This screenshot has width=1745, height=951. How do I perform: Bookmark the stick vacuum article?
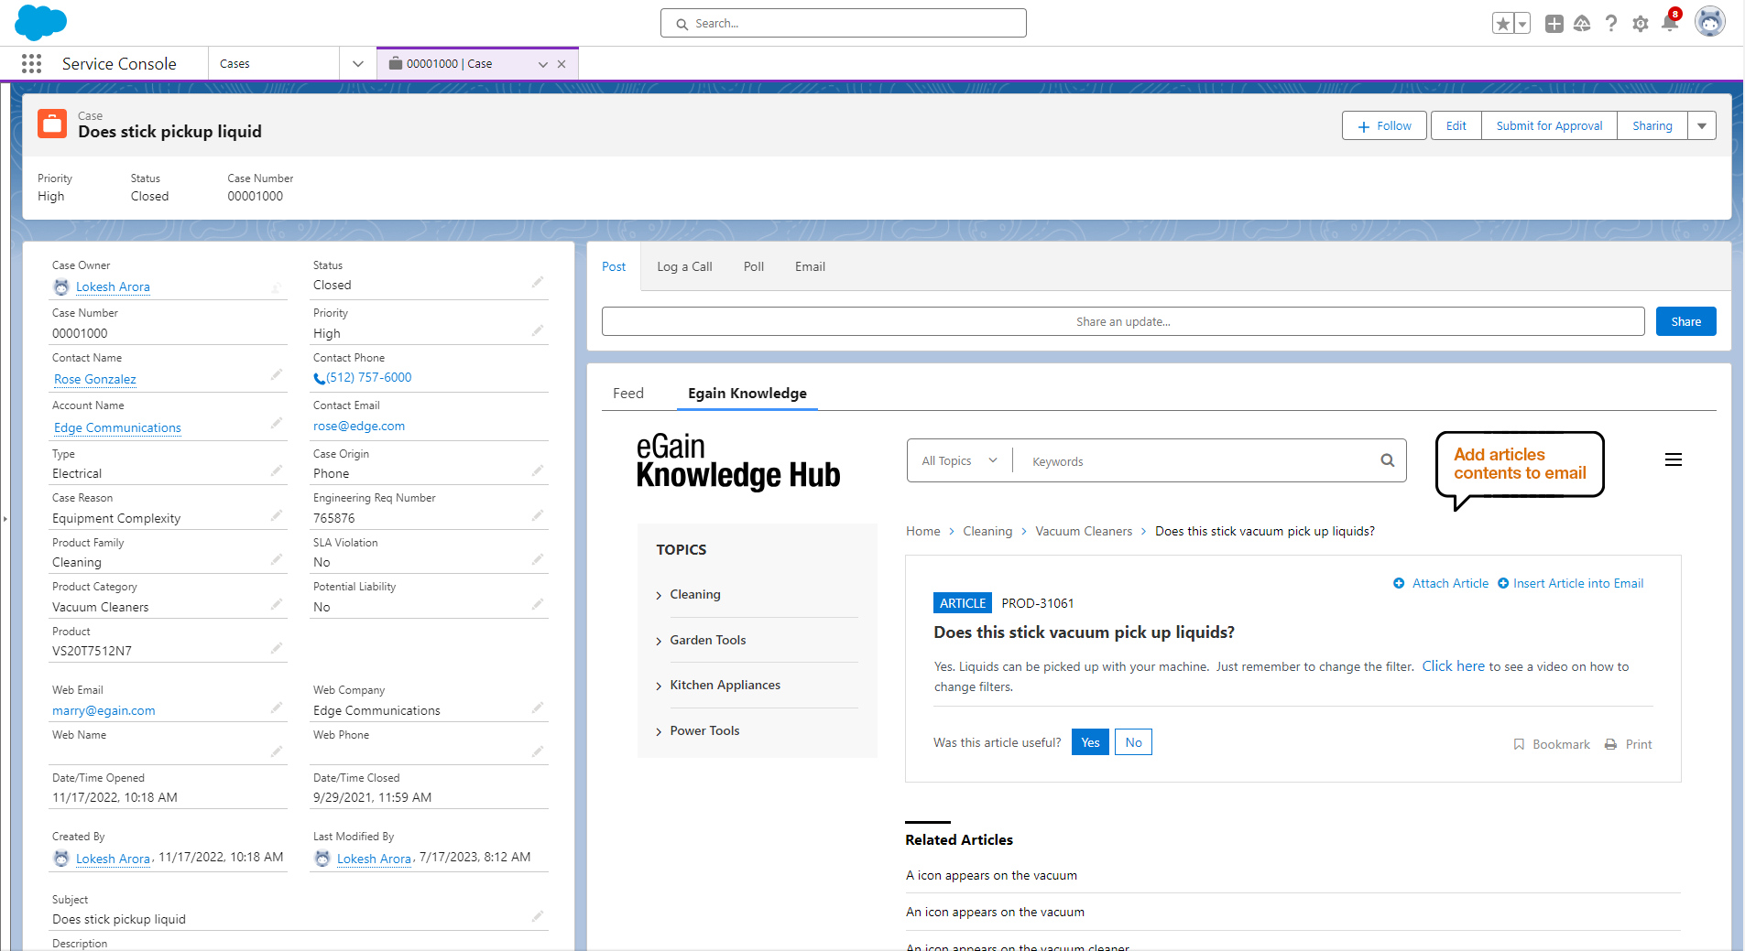pos(1552,744)
